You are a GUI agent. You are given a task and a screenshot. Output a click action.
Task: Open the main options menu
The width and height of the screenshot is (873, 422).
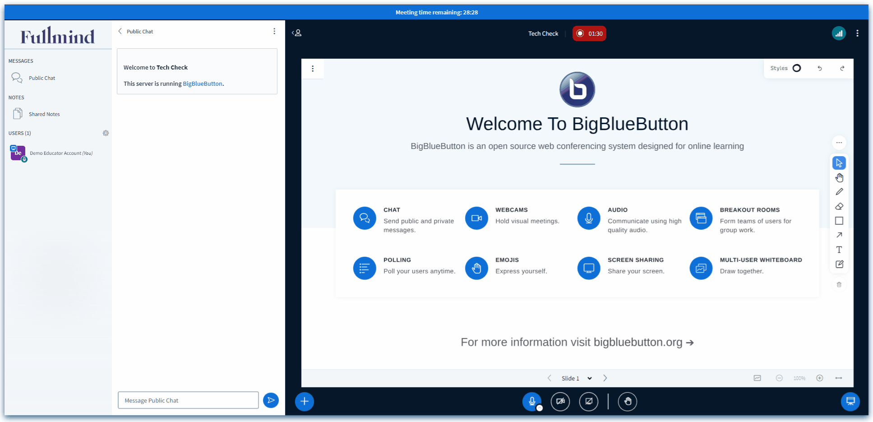(857, 33)
